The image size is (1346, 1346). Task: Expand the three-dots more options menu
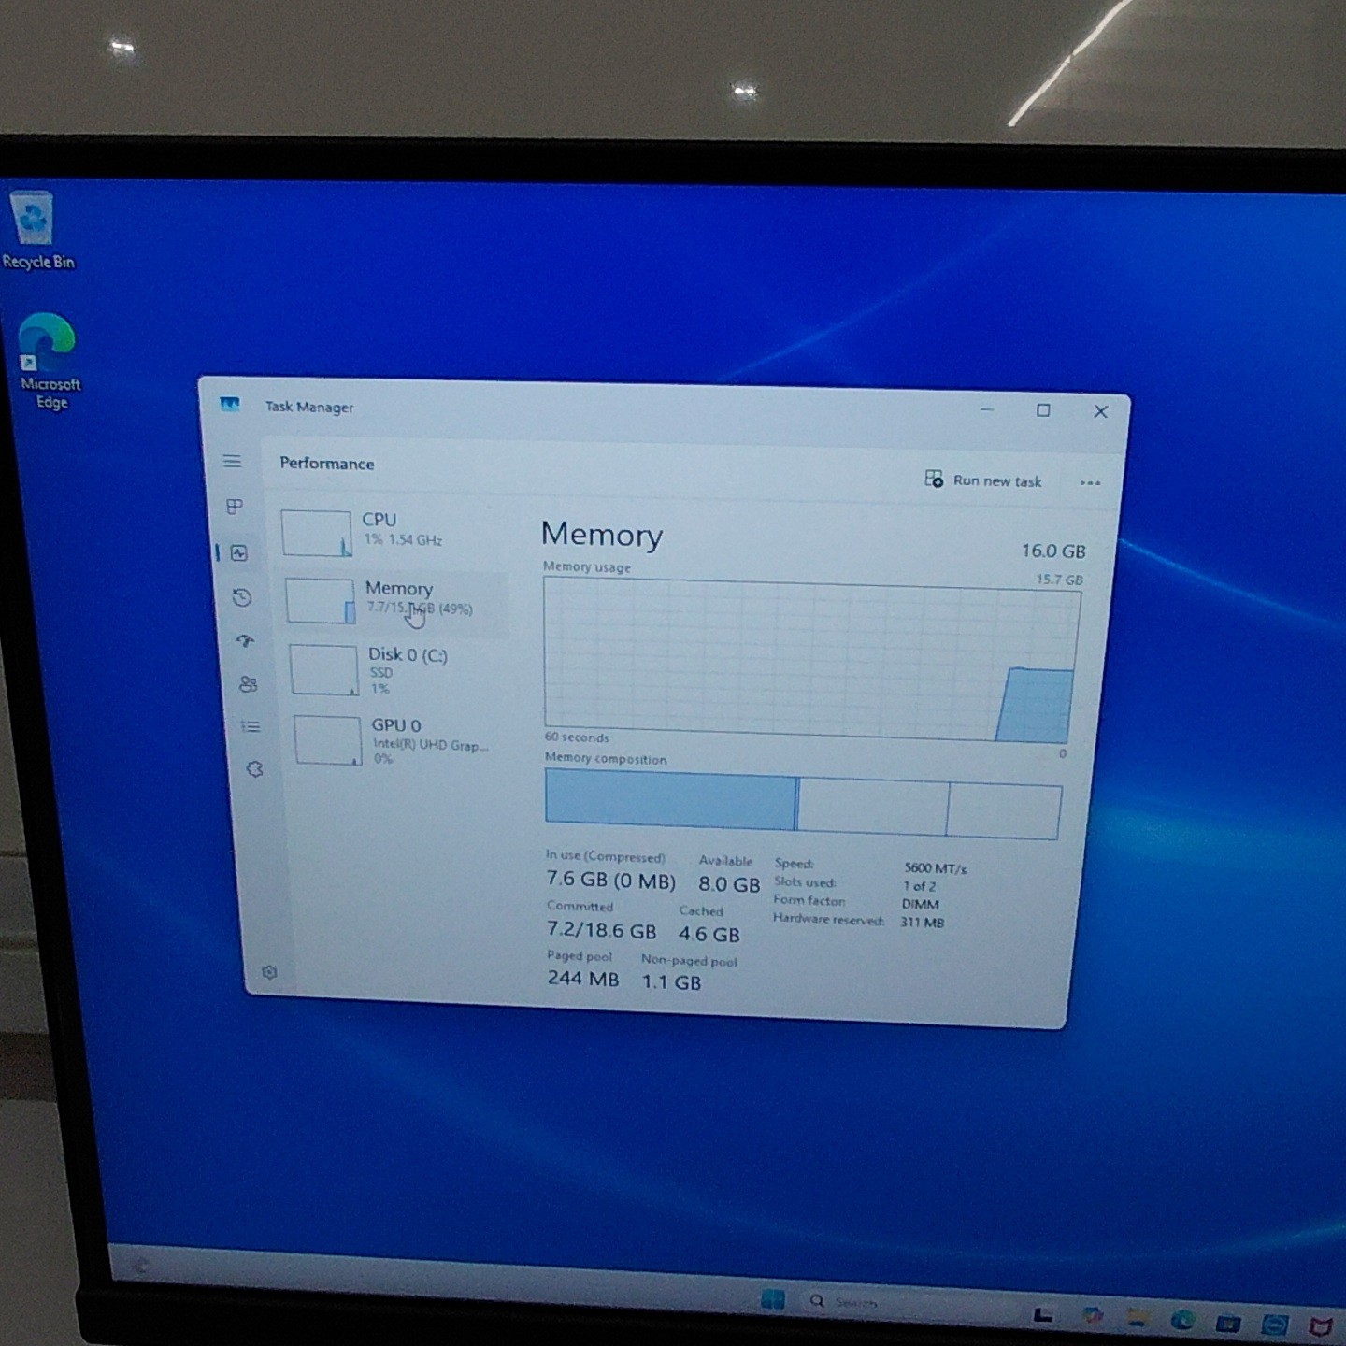[1090, 483]
